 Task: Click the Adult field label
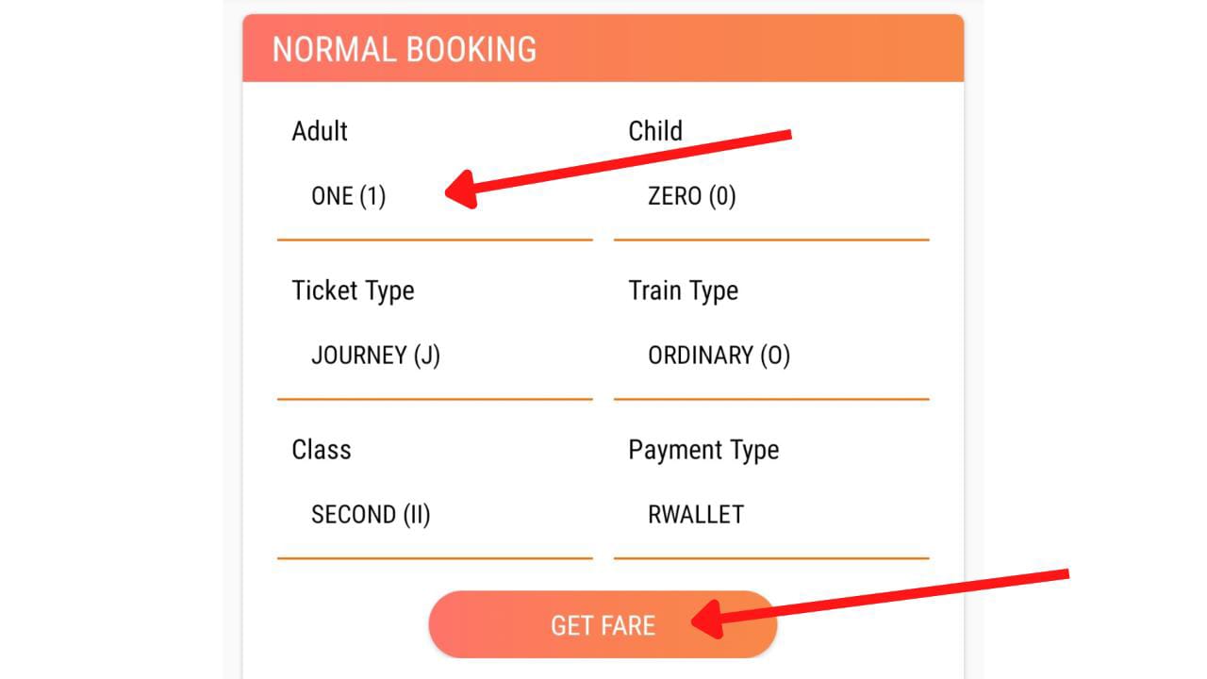[320, 131]
